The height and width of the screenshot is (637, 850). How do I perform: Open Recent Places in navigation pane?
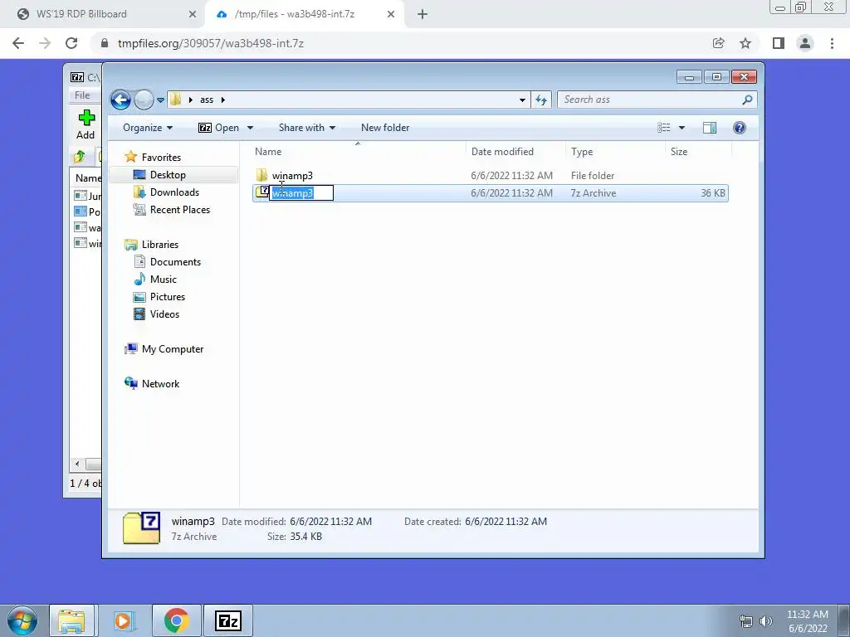[180, 210]
